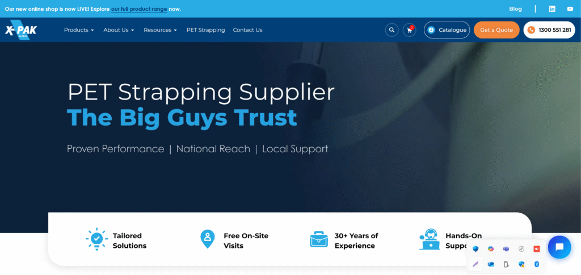
Task: Click the Hands-On Support headset icon
Action: (x=430, y=239)
